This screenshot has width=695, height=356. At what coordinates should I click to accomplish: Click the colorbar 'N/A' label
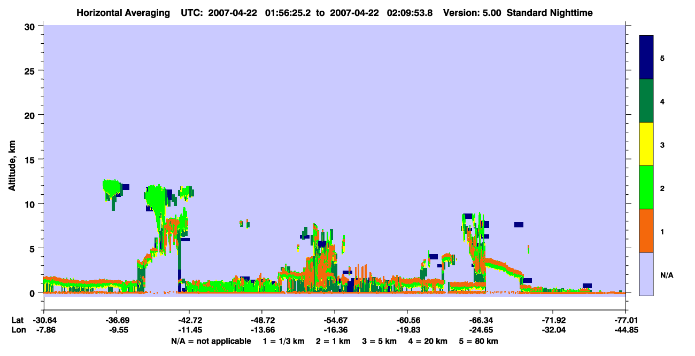click(667, 275)
